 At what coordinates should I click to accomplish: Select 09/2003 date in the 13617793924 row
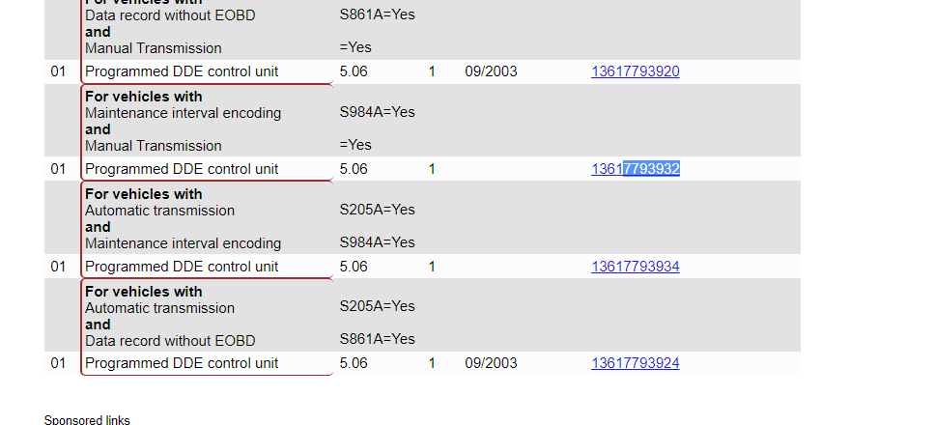point(491,364)
